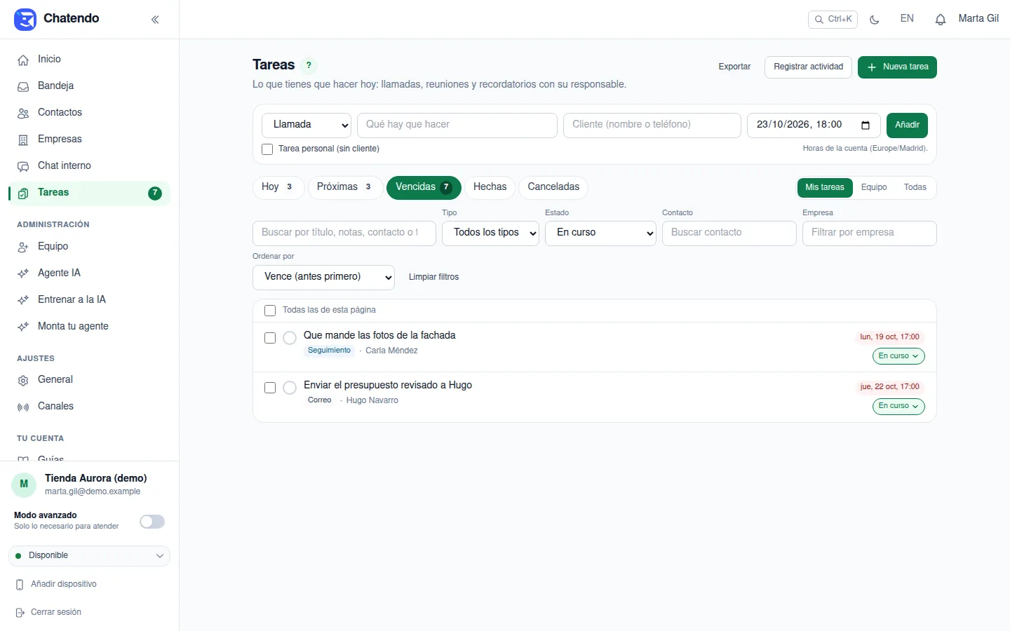This screenshot has width=1010, height=631.
Task: Click Registrar actividad
Action: 808,67
